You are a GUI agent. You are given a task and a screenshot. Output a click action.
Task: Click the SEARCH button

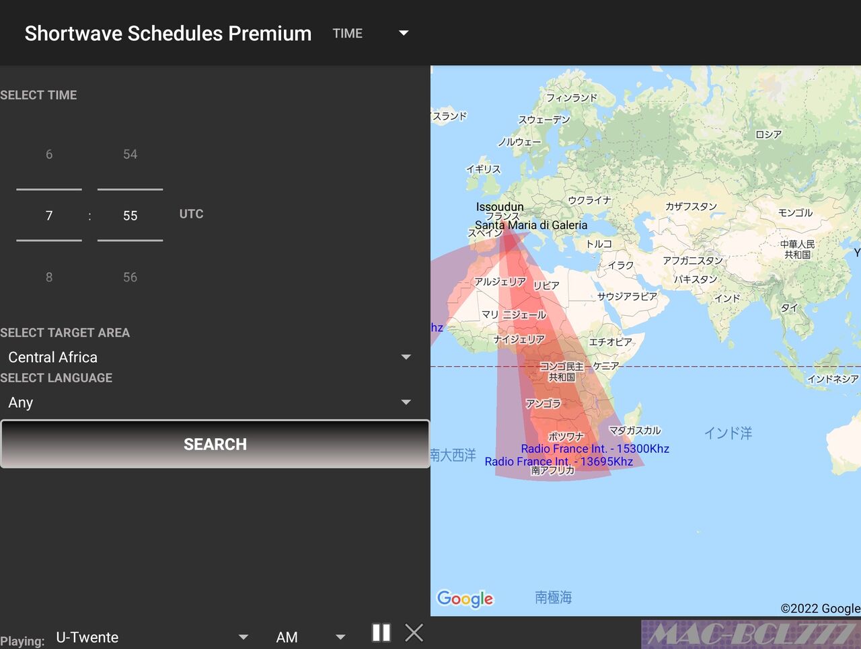215,444
